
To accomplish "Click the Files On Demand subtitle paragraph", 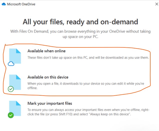I will click(x=80, y=34).
